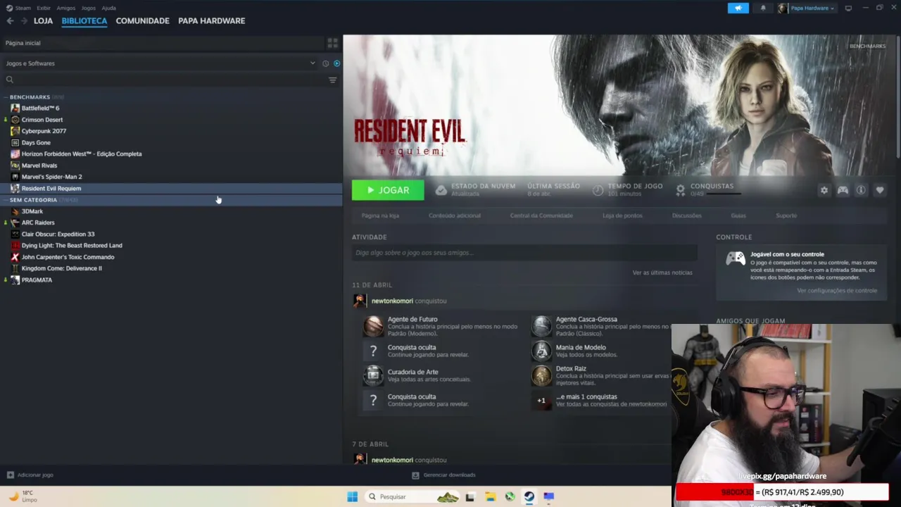Viewport: 901px width, 507px height.
Task: Open the Amigos menu
Action: [x=66, y=8]
